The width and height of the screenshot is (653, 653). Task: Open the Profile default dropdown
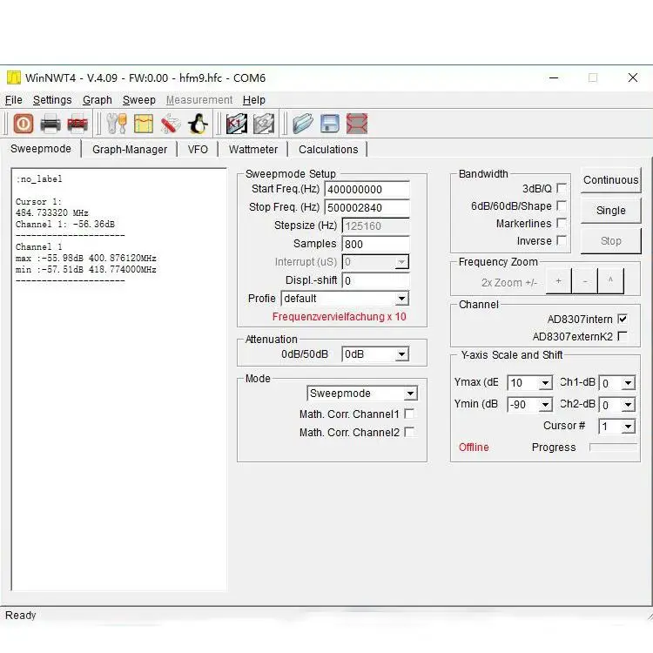(x=346, y=299)
